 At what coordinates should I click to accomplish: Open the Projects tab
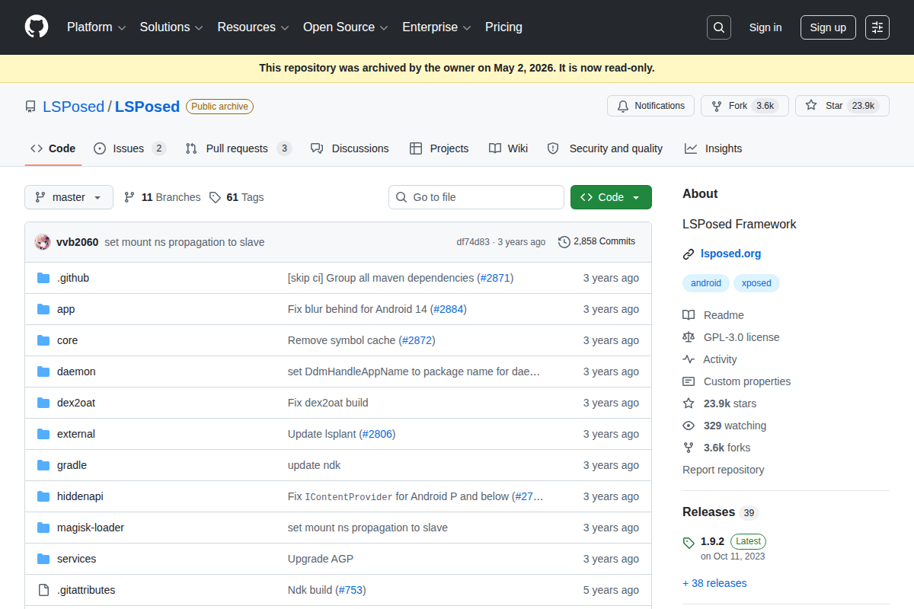(x=439, y=148)
